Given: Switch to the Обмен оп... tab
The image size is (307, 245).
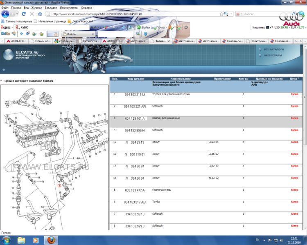Looking at the screenshot, I should 41,41.
